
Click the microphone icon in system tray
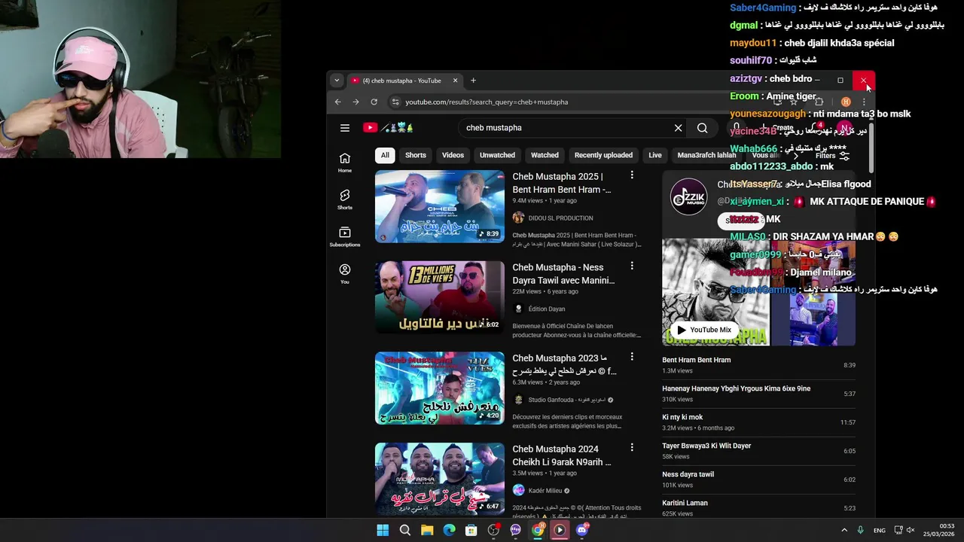click(860, 530)
